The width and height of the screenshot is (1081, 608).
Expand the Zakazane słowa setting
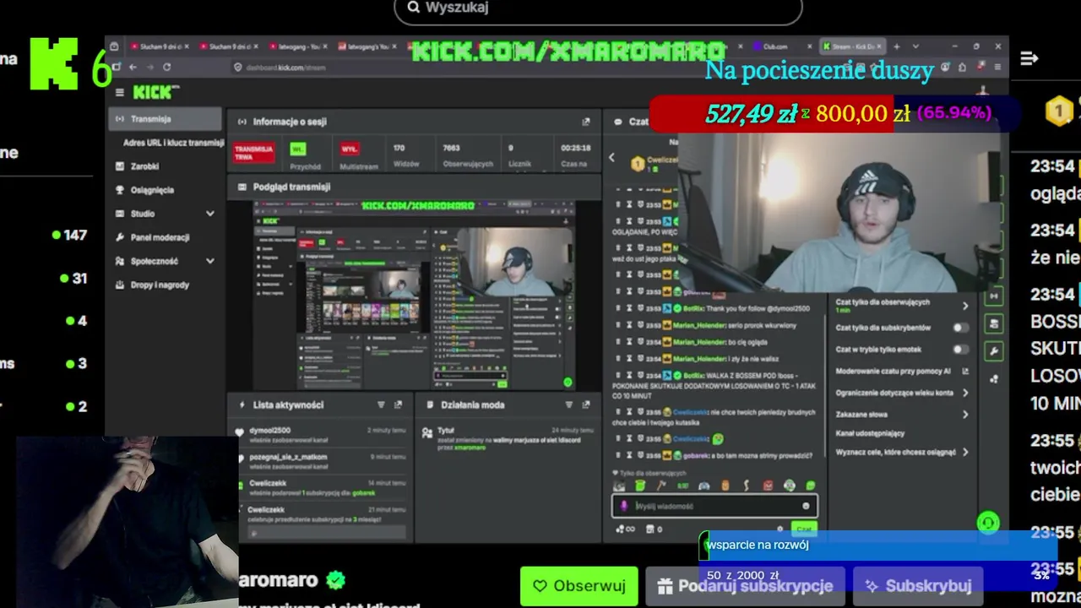965,415
